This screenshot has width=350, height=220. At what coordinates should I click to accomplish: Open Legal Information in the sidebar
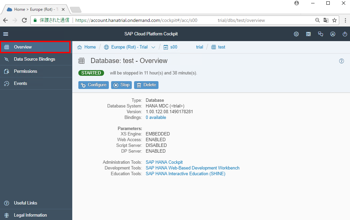36,215
